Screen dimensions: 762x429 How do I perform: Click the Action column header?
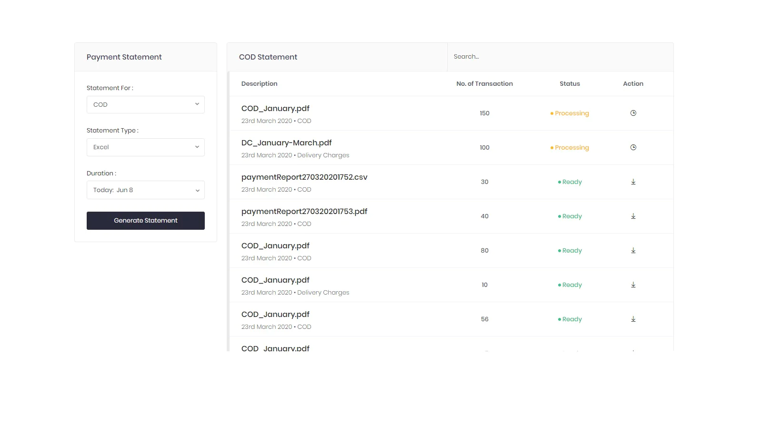[633, 83]
